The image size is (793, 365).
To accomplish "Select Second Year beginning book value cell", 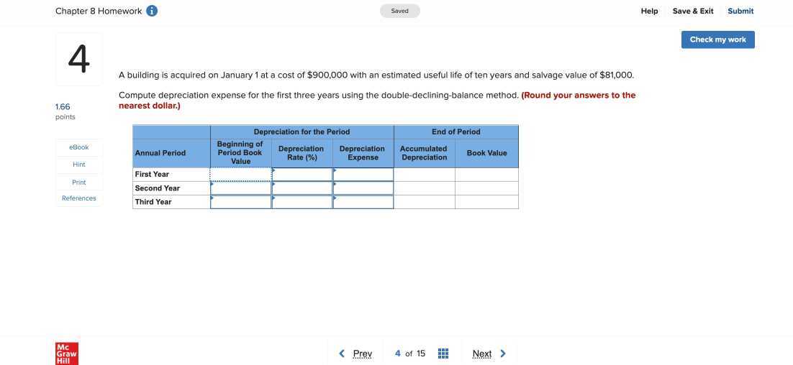I will [241, 188].
